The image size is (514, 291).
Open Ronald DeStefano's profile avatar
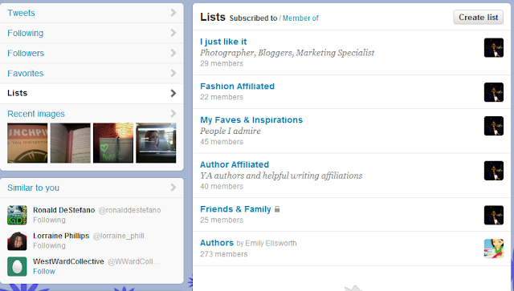click(17, 215)
